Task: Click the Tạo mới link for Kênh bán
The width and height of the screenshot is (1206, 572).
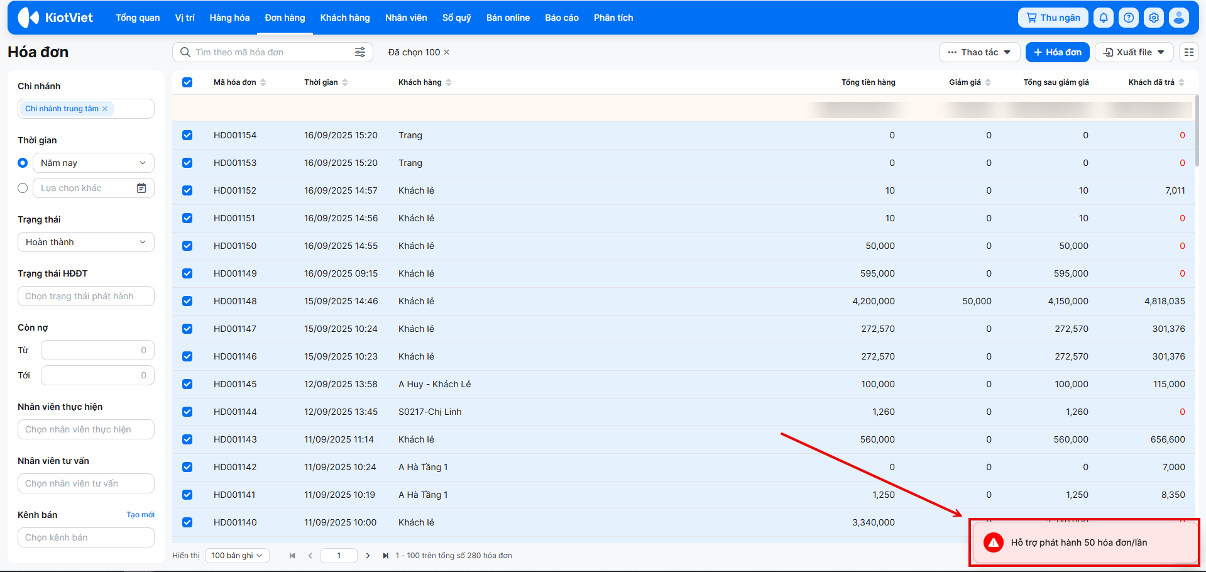Action: pyautogui.click(x=140, y=515)
